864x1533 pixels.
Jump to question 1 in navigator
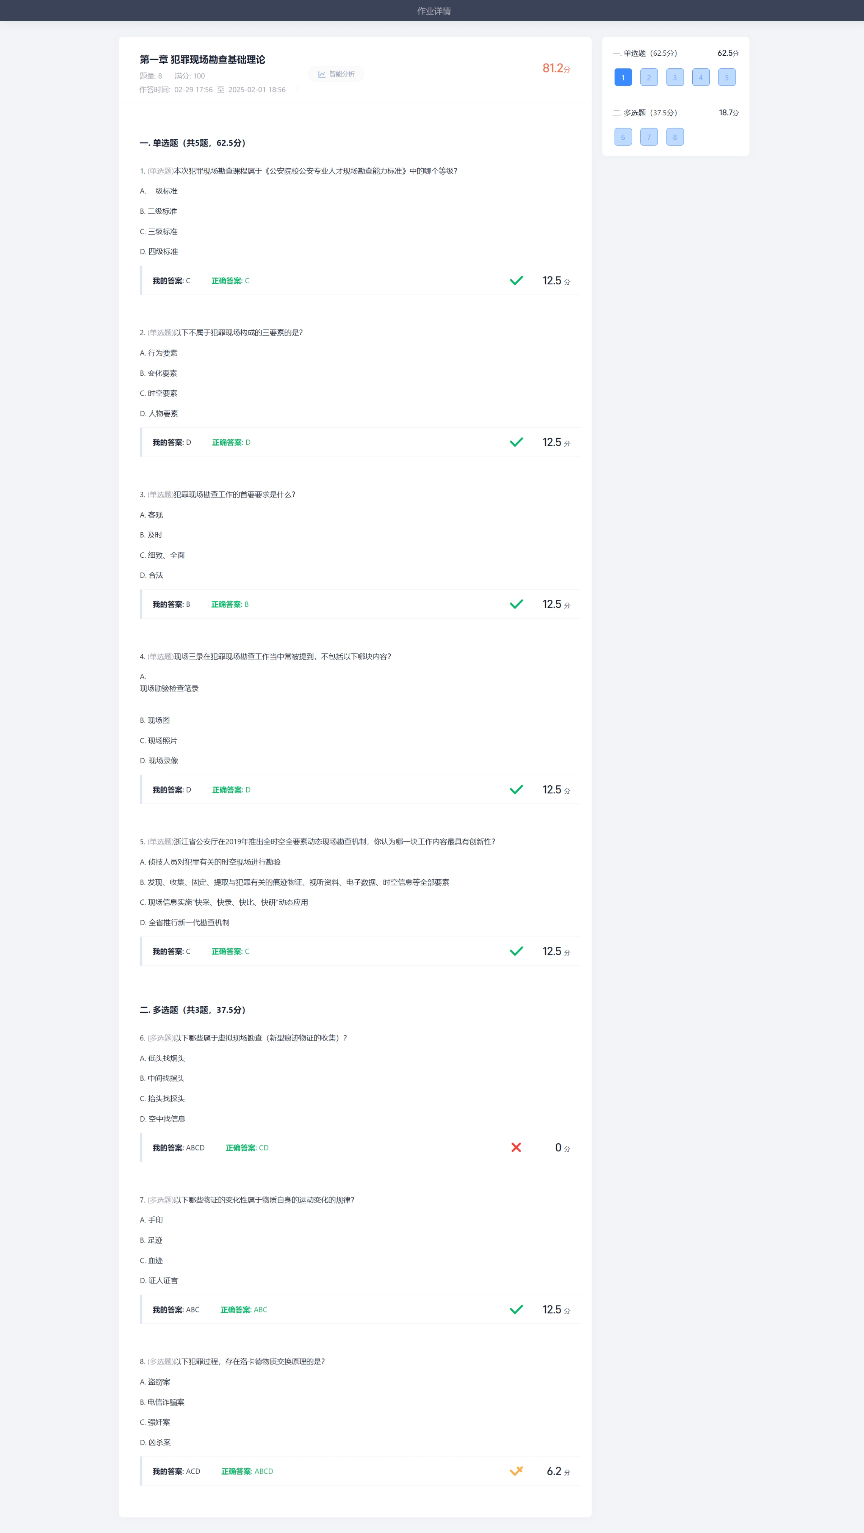pos(623,77)
